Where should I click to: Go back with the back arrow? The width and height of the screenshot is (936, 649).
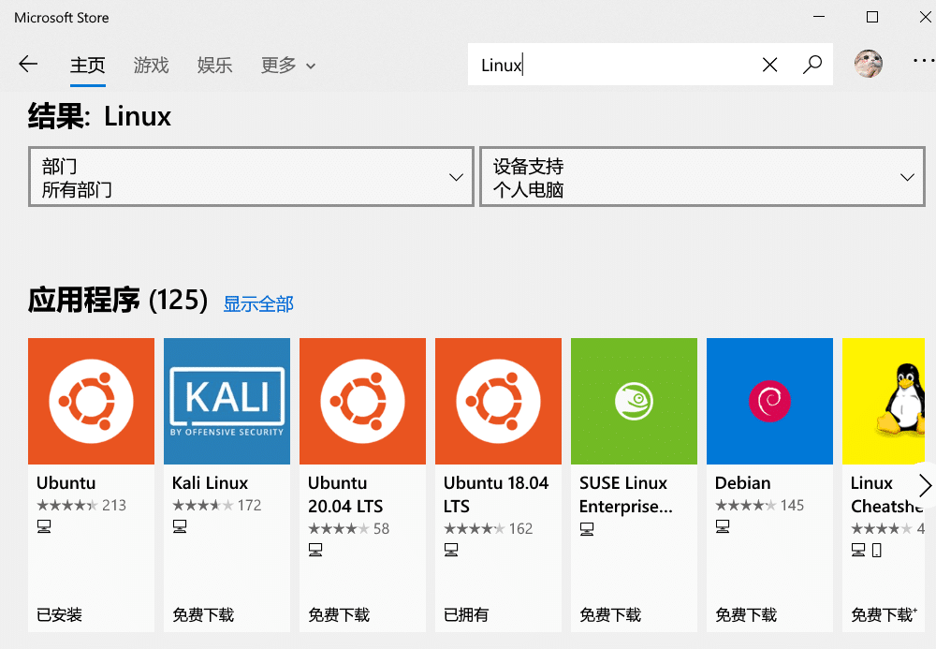point(28,64)
